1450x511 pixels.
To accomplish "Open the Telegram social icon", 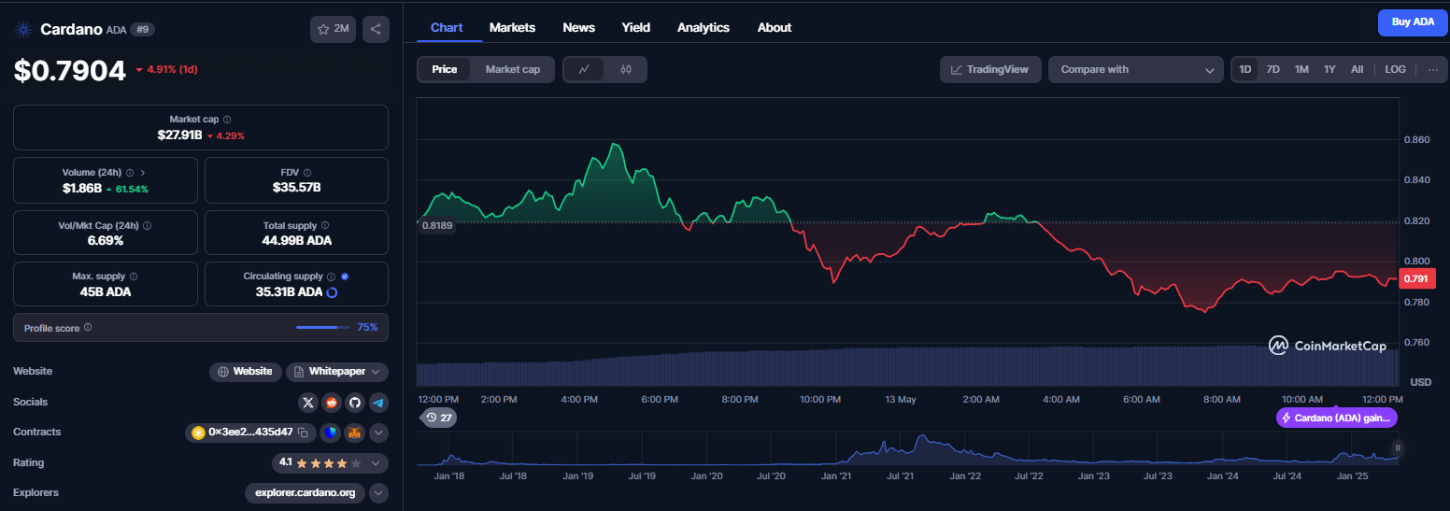I will pos(377,403).
